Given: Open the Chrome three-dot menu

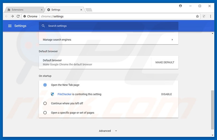Looking at the screenshot, I should (x=210, y=16).
